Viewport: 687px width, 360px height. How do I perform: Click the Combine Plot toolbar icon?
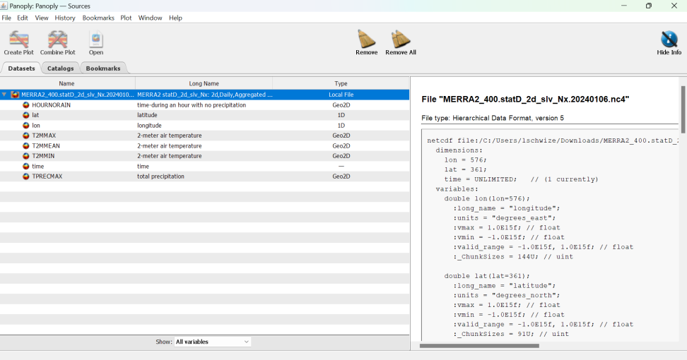click(x=57, y=40)
